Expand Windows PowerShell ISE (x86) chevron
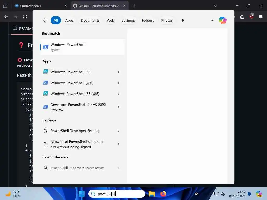267x200 pixels. [119, 94]
